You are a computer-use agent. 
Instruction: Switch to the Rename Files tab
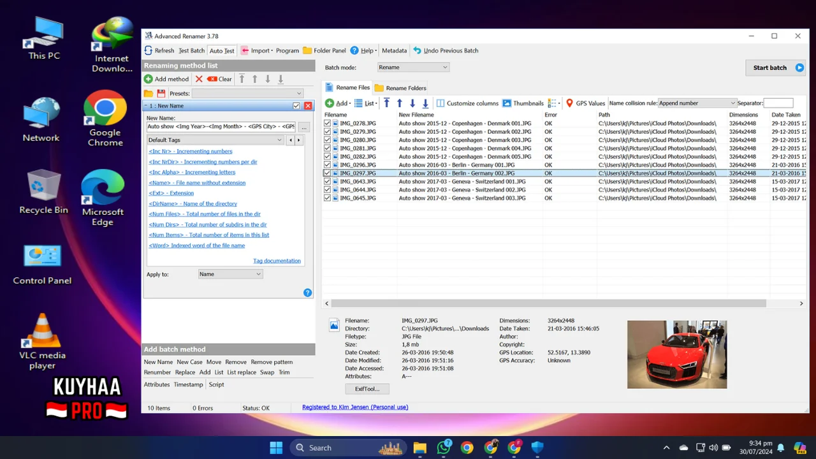[x=347, y=87]
